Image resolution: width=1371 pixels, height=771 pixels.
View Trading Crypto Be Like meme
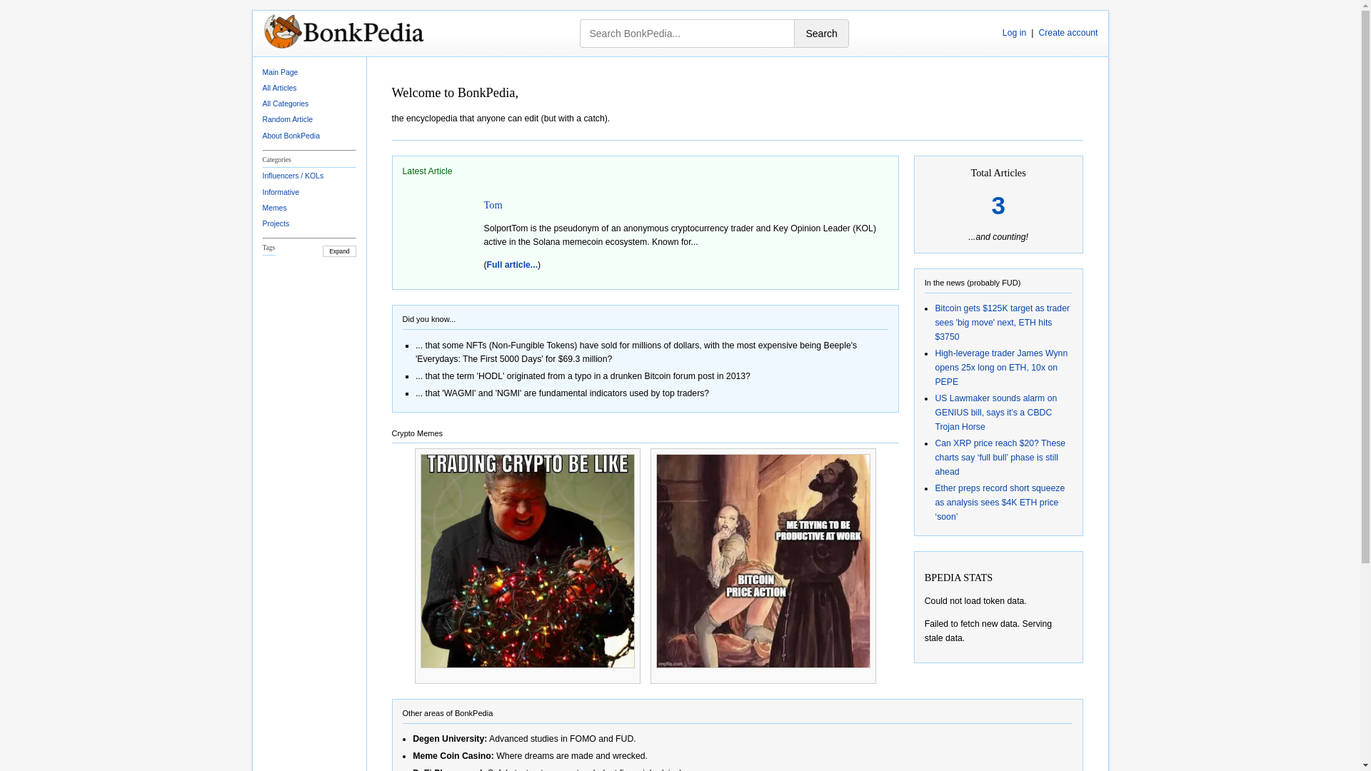point(527,561)
